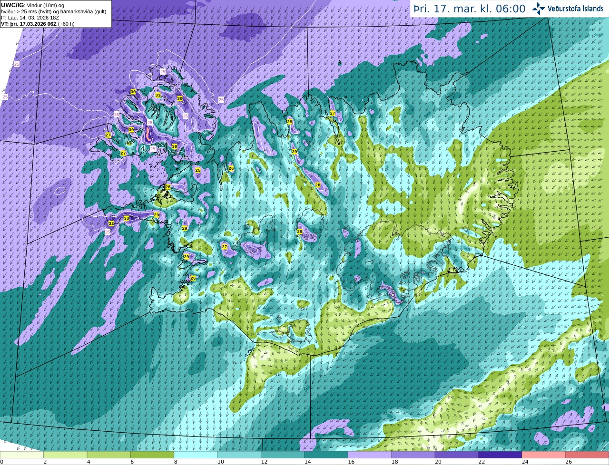
Task: Click the yellow '32' gust label on the map
Action: (111, 223)
